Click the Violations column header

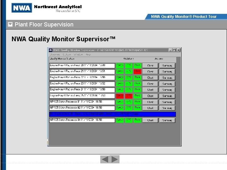point(129,59)
